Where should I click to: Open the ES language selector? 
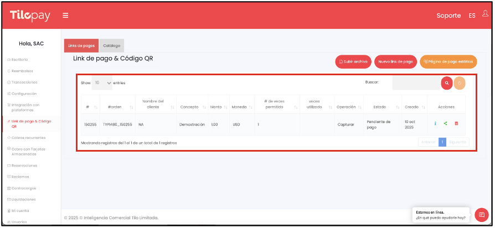[472, 15]
